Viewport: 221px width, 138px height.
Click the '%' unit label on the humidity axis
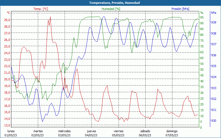click(202, 13)
